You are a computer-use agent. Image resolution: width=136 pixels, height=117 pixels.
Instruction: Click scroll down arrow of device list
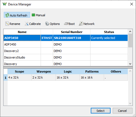pos(130,64)
